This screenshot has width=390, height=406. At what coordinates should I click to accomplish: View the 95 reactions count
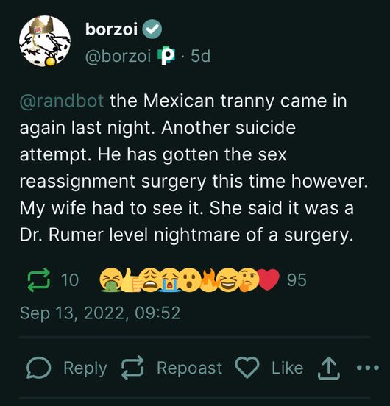tap(297, 280)
